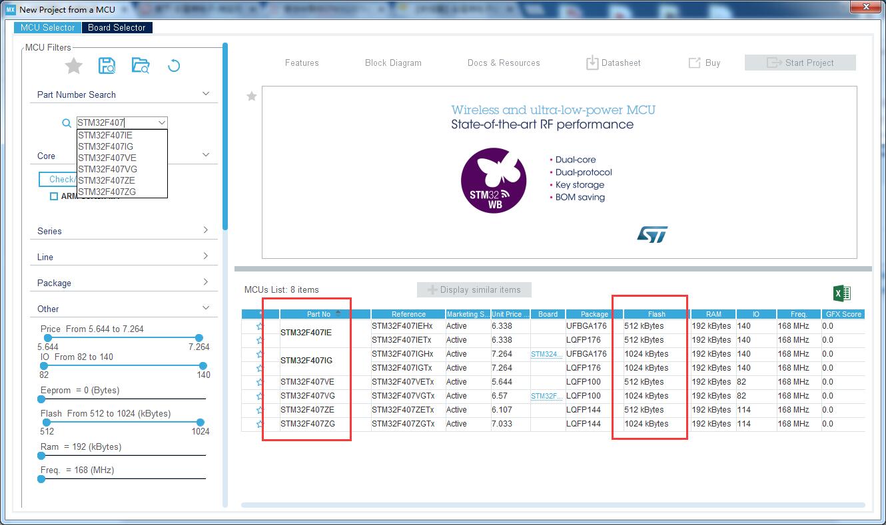
Task: Export MCU list with the Excel icon
Action: [x=842, y=293]
